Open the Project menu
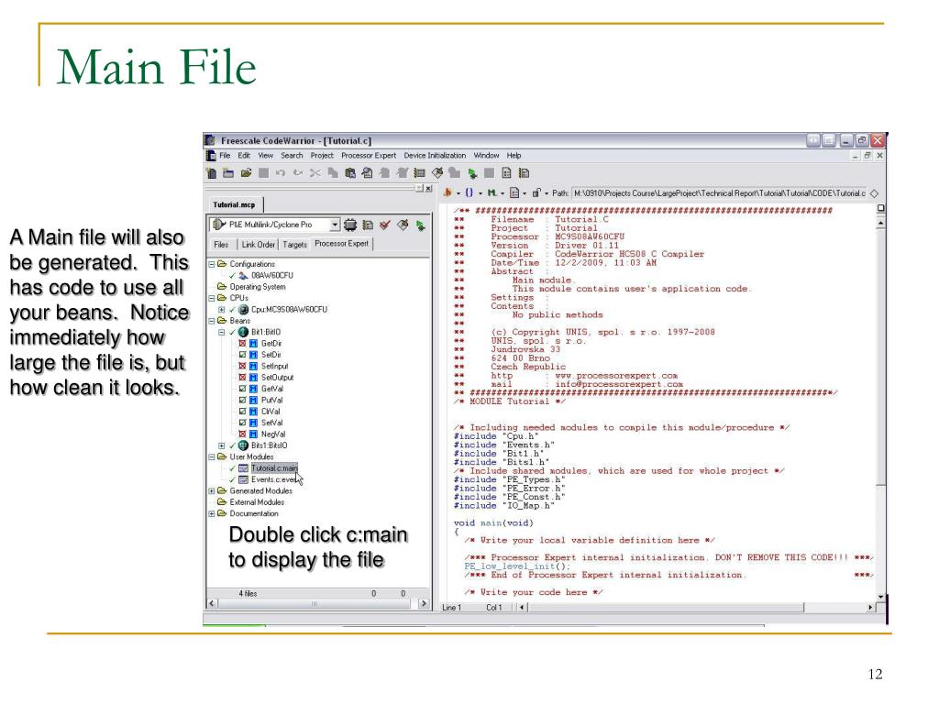The height and width of the screenshot is (704, 939). 322,156
